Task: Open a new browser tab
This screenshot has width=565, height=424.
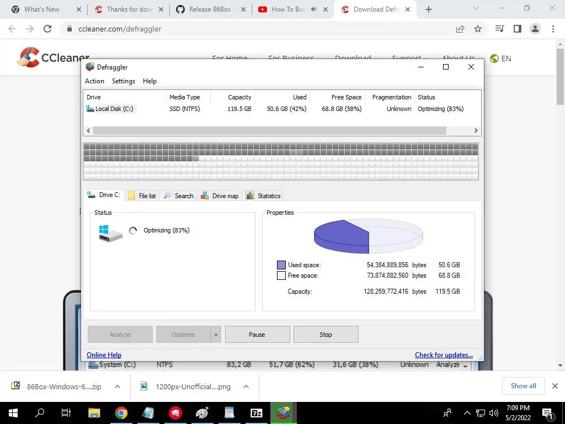Action: 428,9
